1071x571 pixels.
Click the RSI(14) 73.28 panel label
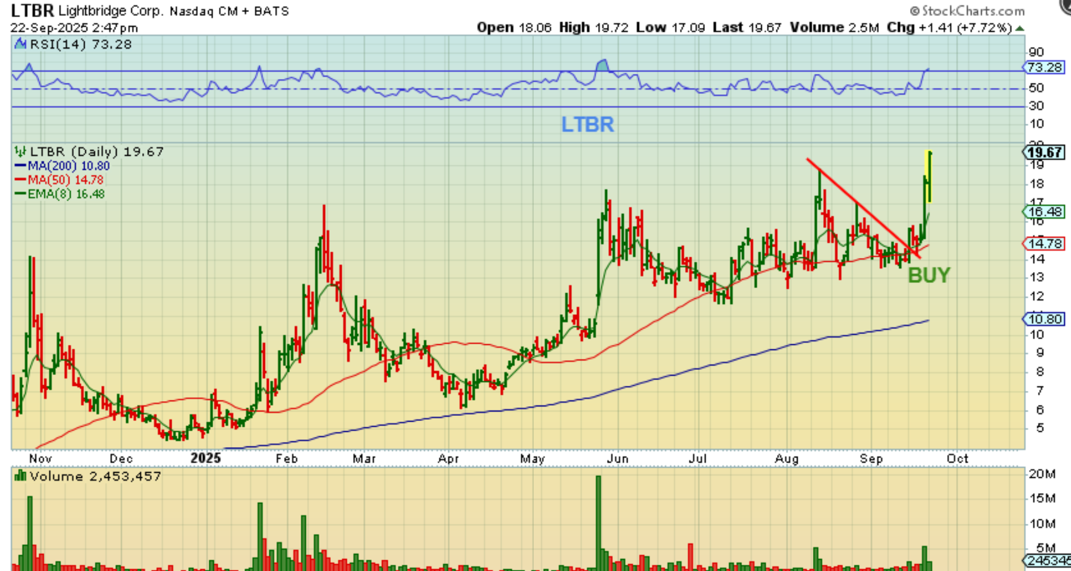pyautogui.click(x=81, y=44)
